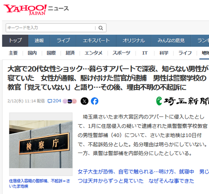
Task: Click the Yahoo! JAPAN news logo
Action: tap(36, 9)
